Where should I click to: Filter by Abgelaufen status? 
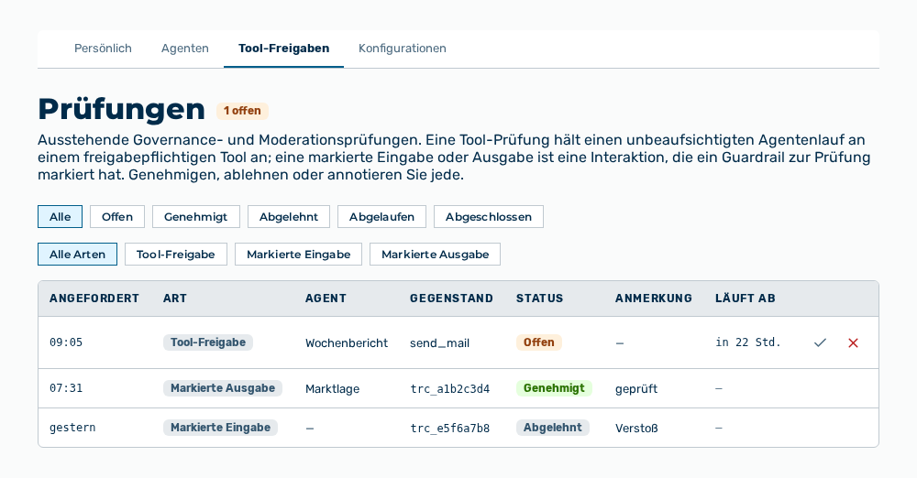pyautogui.click(x=381, y=217)
